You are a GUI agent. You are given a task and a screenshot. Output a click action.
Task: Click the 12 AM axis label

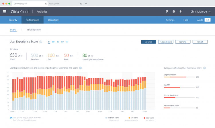coord(35,112)
